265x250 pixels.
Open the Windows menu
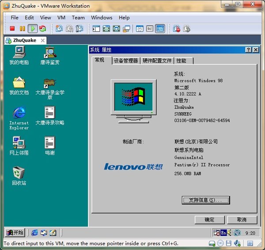tap(102, 18)
